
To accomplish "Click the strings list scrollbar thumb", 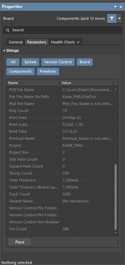I will tap(116, 197).
